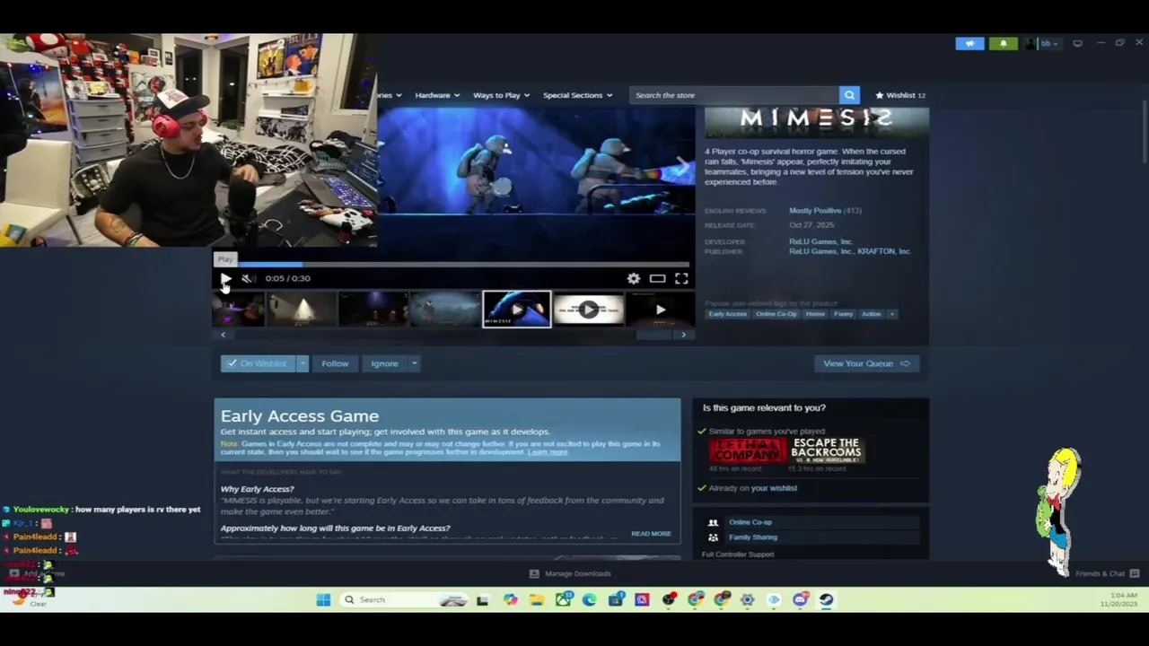Click the Learn more link
This screenshot has width=1149, height=646.
pyautogui.click(x=548, y=452)
